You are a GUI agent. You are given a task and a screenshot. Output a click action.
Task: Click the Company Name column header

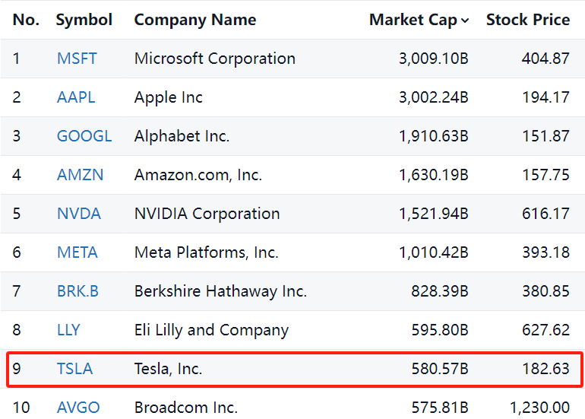click(194, 20)
